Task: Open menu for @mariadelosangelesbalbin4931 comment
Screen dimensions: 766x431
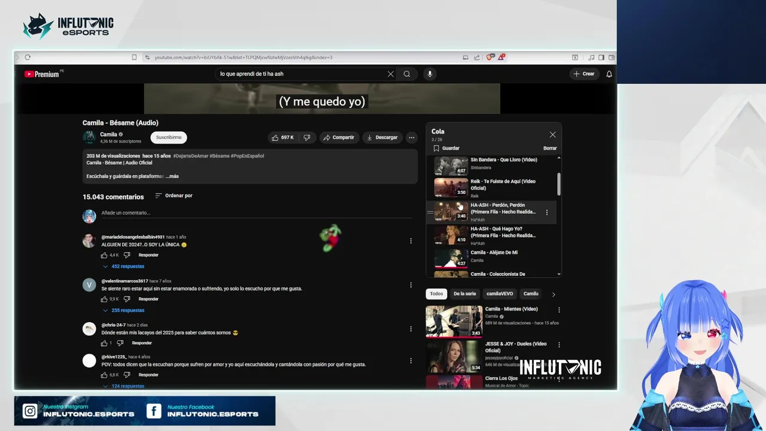Action: tap(411, 241)
